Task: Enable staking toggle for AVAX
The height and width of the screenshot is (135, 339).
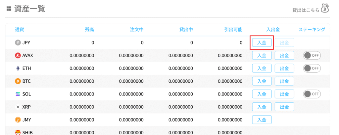Action: coord(312,55)
